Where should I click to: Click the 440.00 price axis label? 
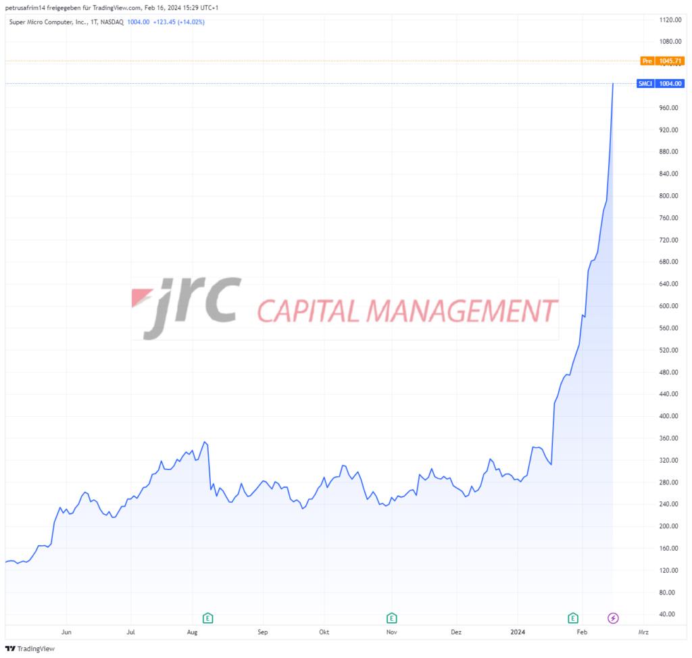668,394
